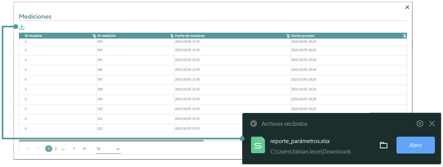The height and width of the screenshot is (167, 443).
Task: Click ID muestra value in row 309
Action: coord(26,99)
